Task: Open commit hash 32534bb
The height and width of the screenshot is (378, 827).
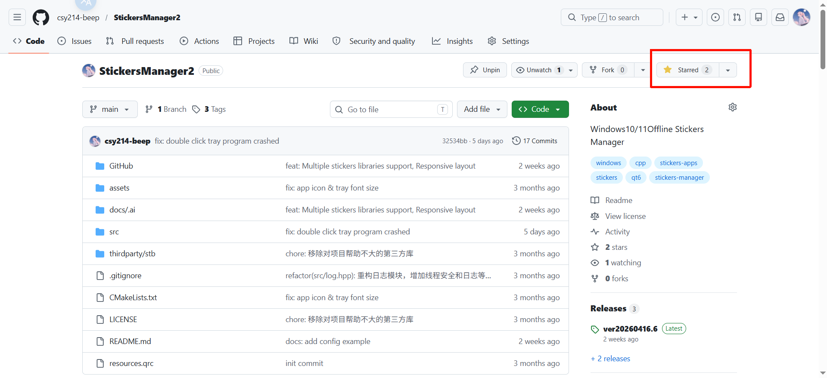Action: point(454,141)
